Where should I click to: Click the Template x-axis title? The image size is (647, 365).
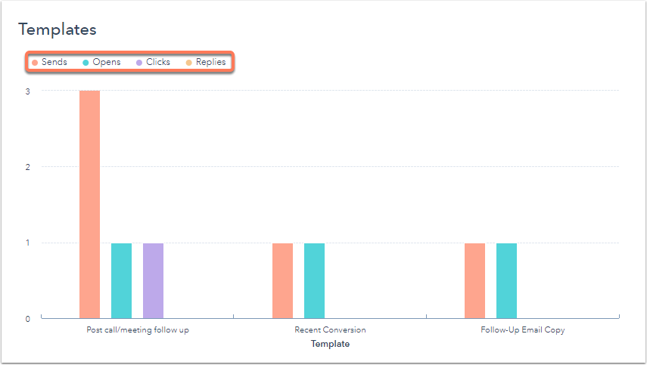tap(330, 344)
